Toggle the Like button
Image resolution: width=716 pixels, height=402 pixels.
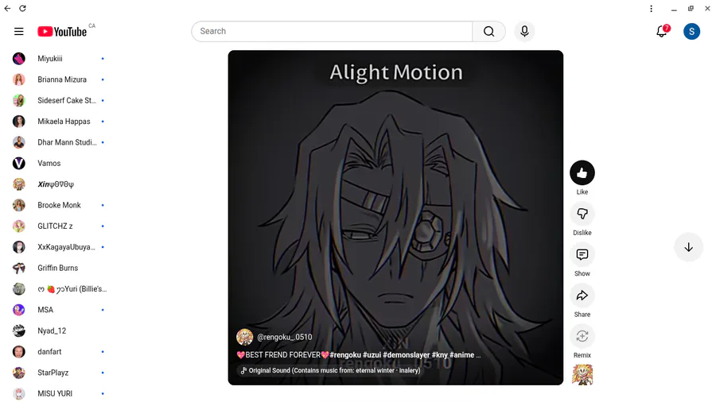point(582,172)
